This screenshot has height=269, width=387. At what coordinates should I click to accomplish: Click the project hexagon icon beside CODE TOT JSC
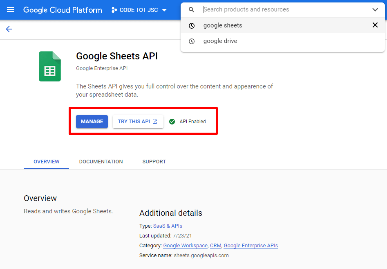[x=114, y=10]
